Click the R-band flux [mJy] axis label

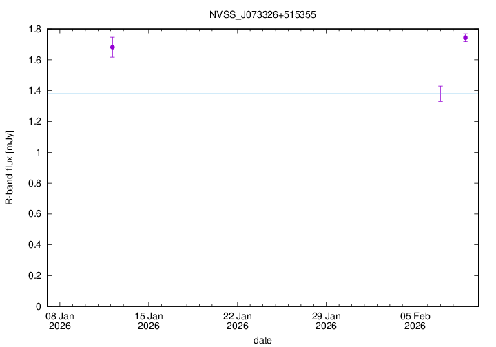pos(10,167)
